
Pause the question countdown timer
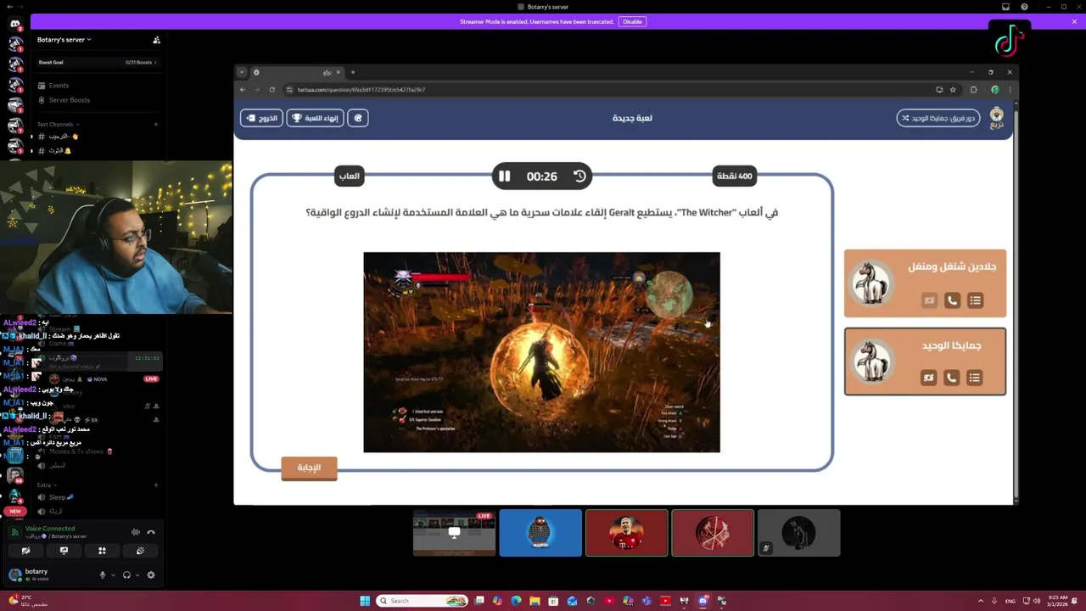[x=504, y=177]
